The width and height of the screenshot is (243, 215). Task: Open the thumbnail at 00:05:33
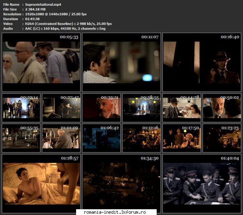(x=41, y=62)
